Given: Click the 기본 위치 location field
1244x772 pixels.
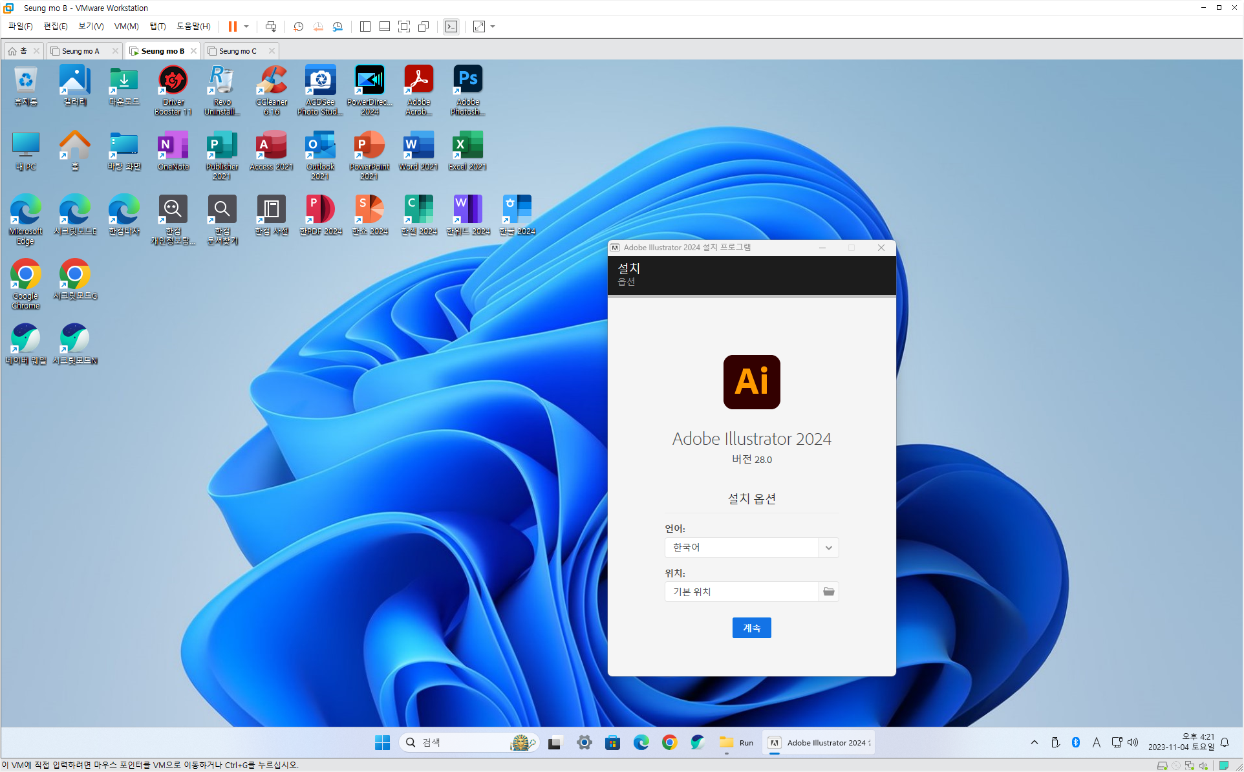Looking at the screenshot, I should 741,592.
